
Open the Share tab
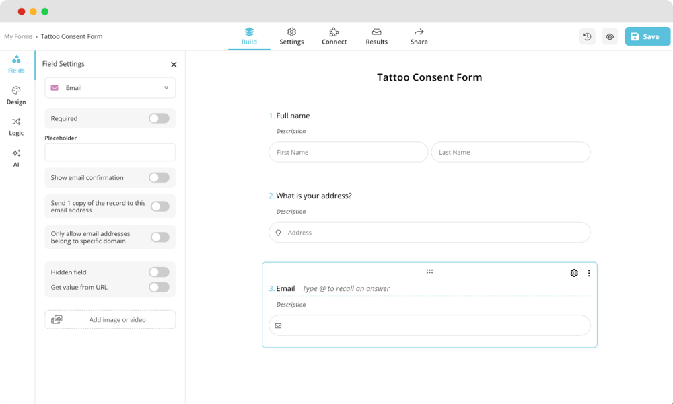pyautogui.click(x=419, y=36)
